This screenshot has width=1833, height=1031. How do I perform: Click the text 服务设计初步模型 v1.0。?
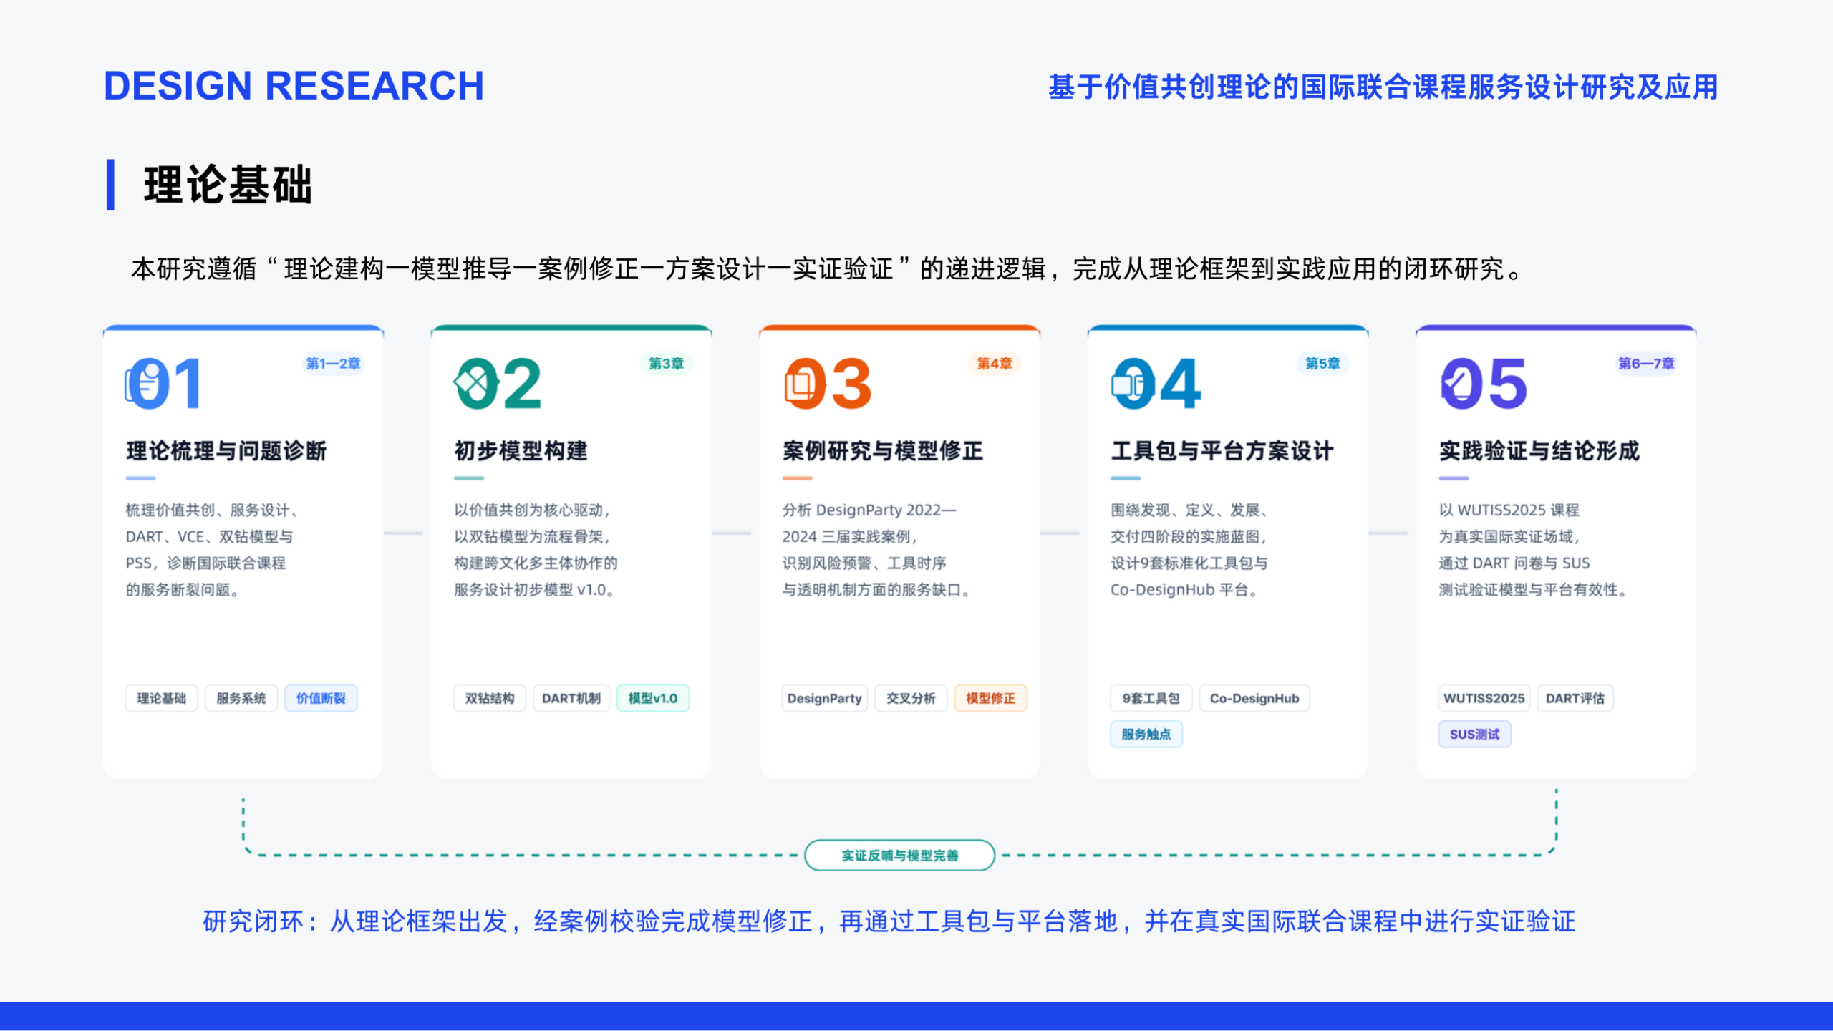[x=536, y=590]
